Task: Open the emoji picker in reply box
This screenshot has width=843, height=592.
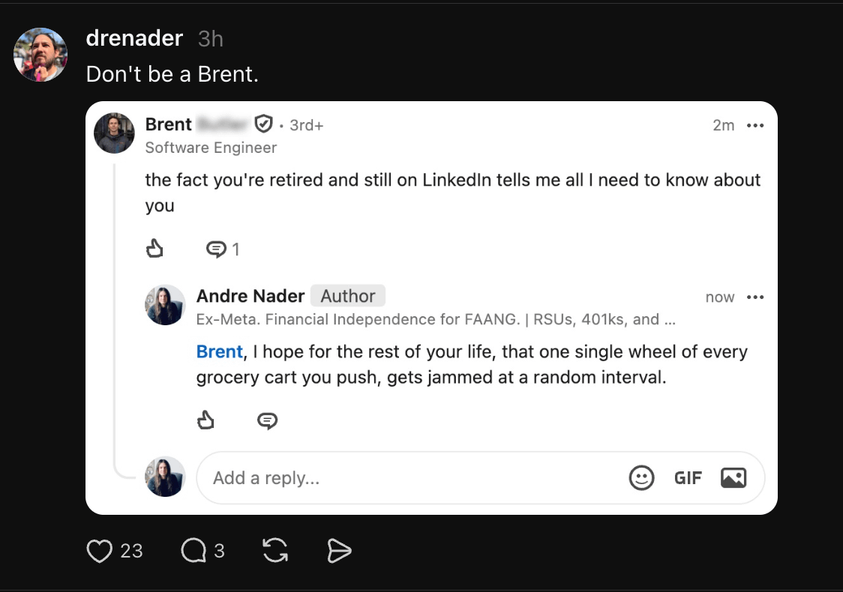Action: pyautogui.click(x=641, y=477)
